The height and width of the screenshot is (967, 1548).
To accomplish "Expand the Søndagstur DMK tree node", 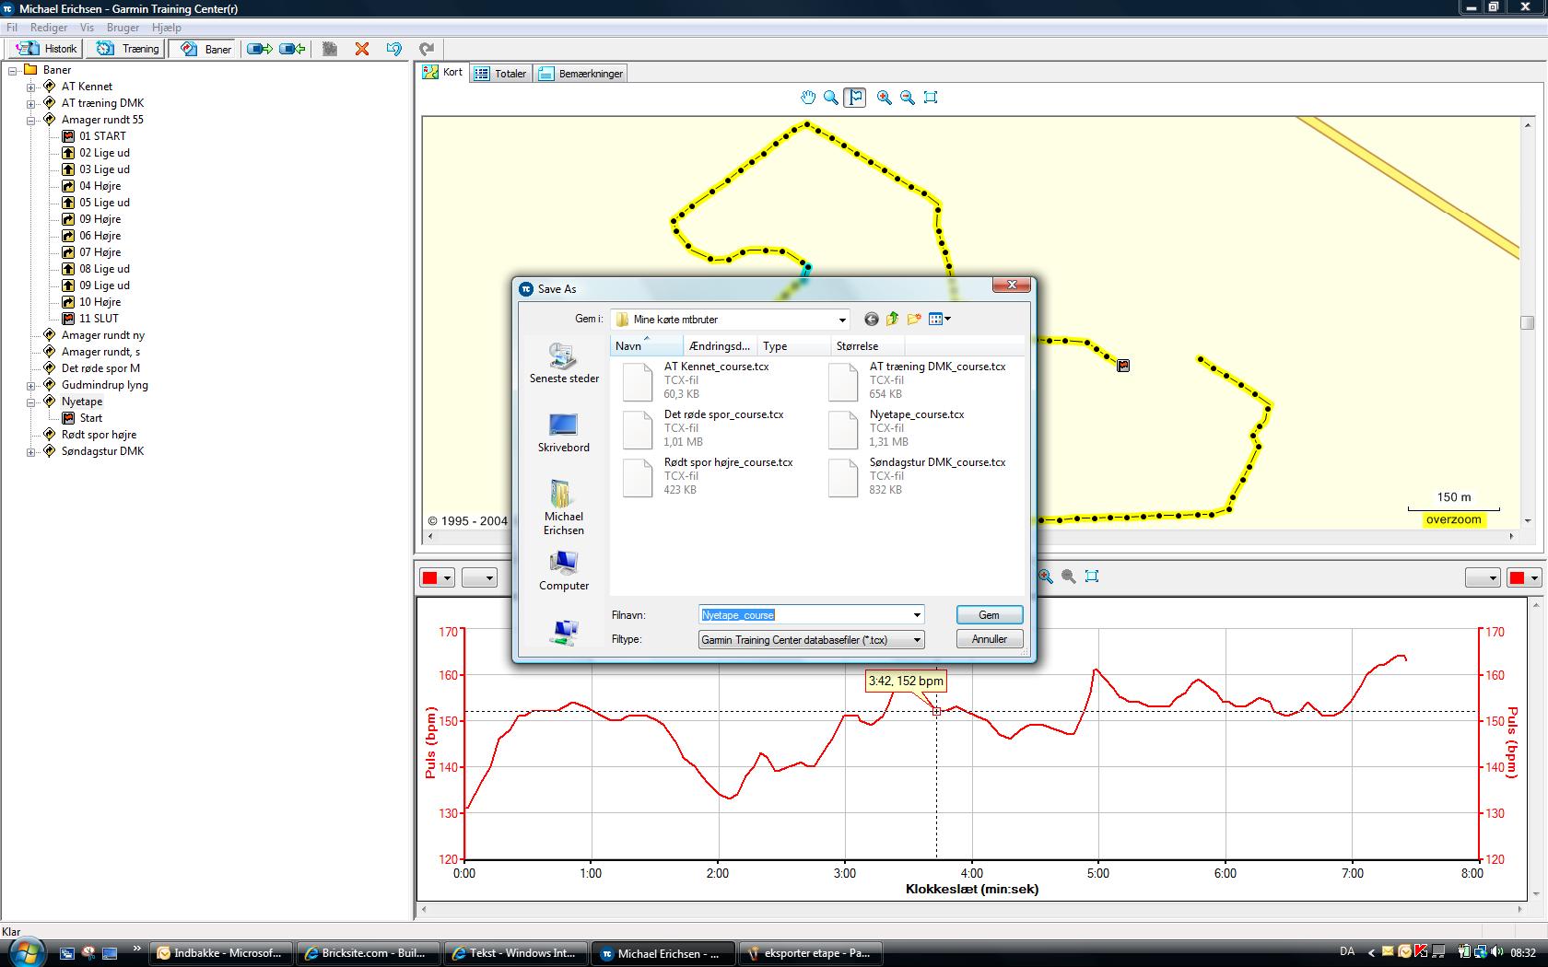I will pos(30,452).
